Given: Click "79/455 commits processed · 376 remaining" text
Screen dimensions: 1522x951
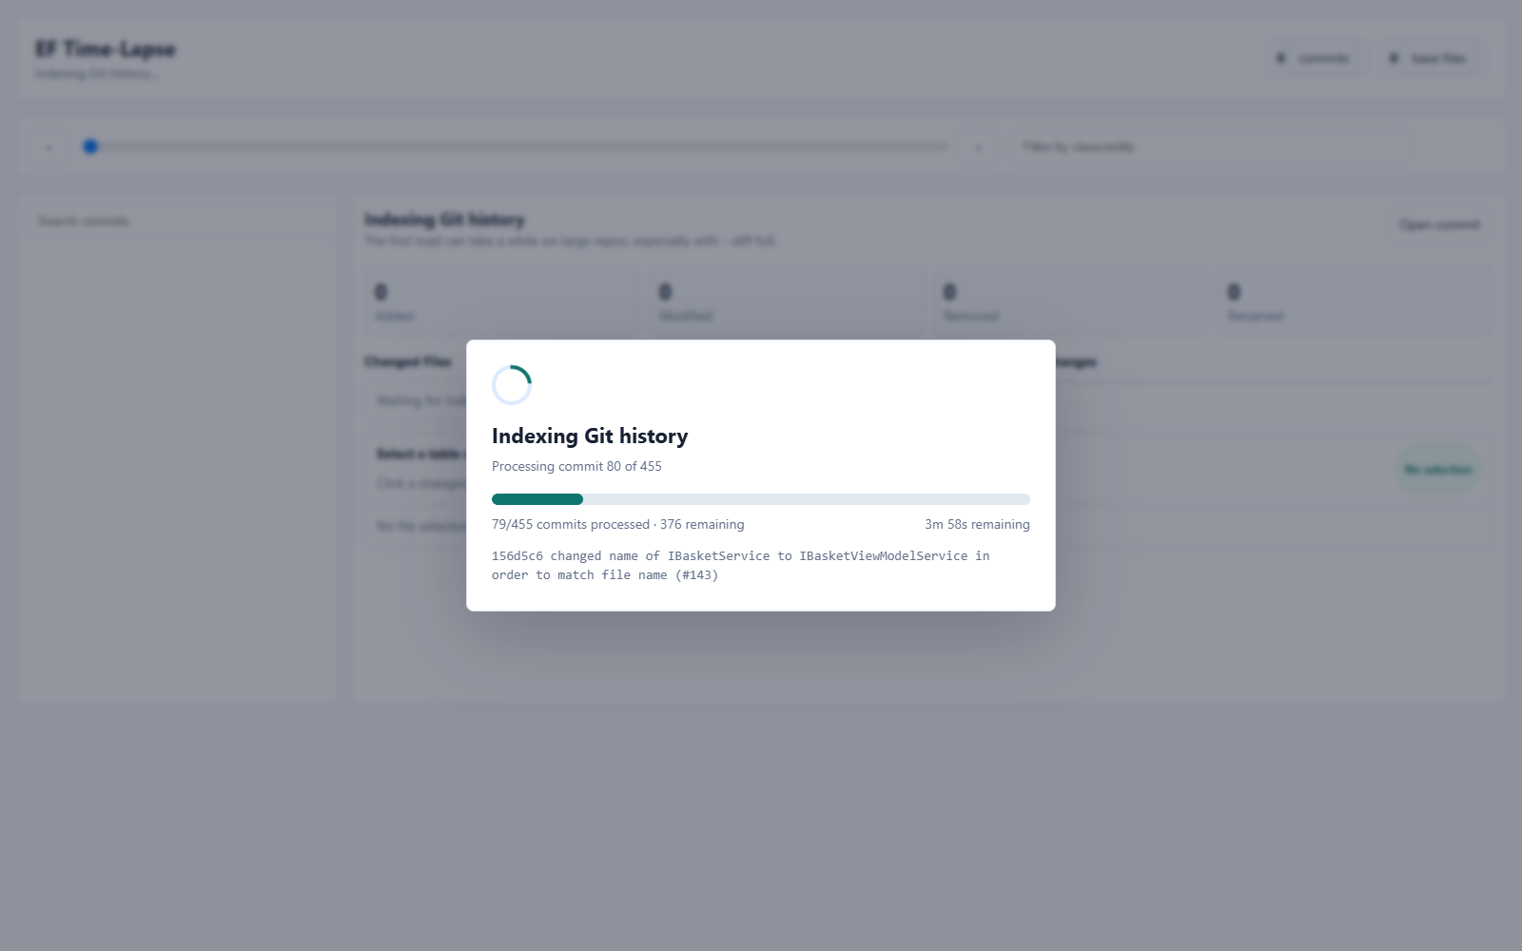Looking at the screenshot, I should (x=618, y=524).
